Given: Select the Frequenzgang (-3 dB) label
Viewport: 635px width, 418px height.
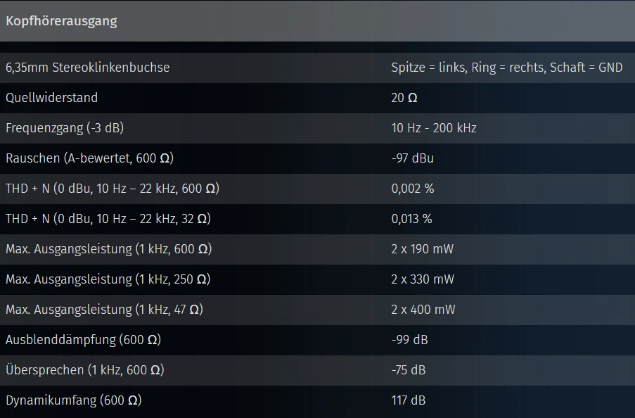Looking at the screenshot, I should click(65, 128).
